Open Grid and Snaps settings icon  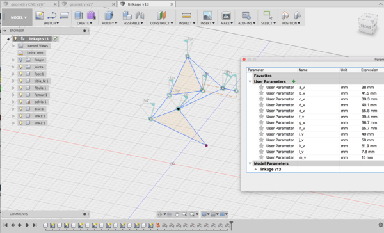(213, 214)
